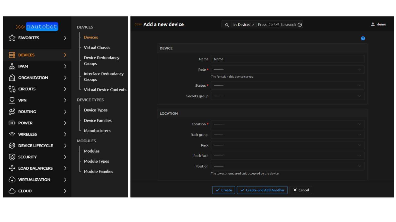This screenshot has width=396, height=222.
Task: Open the blue help question icon
Action: 363,38
